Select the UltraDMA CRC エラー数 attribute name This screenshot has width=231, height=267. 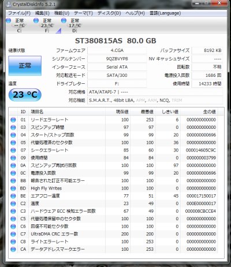[x=54, y=234]
